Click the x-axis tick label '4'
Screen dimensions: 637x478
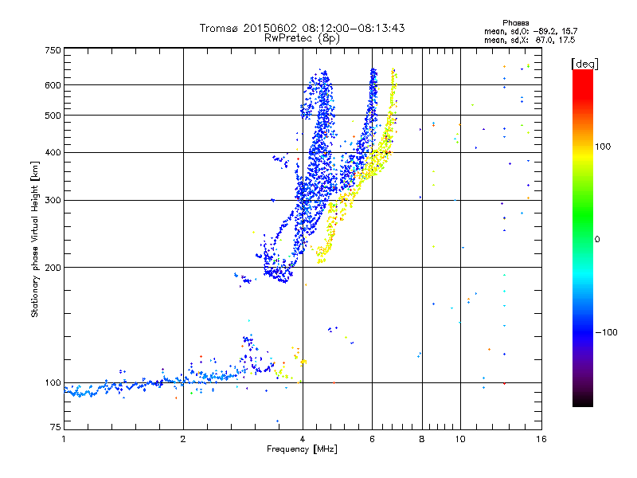click(303, 439)
